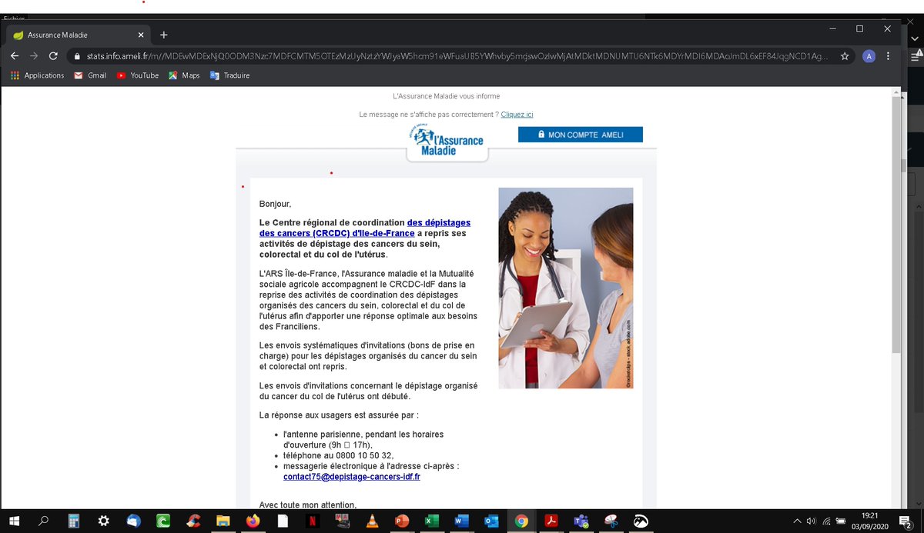
Task: Click the browser forward arrow
Action: pos(34,56)
